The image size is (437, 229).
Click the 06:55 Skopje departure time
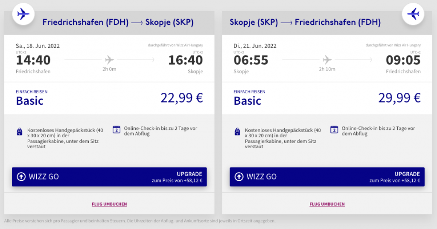251,60
